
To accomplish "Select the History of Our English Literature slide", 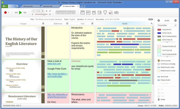I will (23, 42).
